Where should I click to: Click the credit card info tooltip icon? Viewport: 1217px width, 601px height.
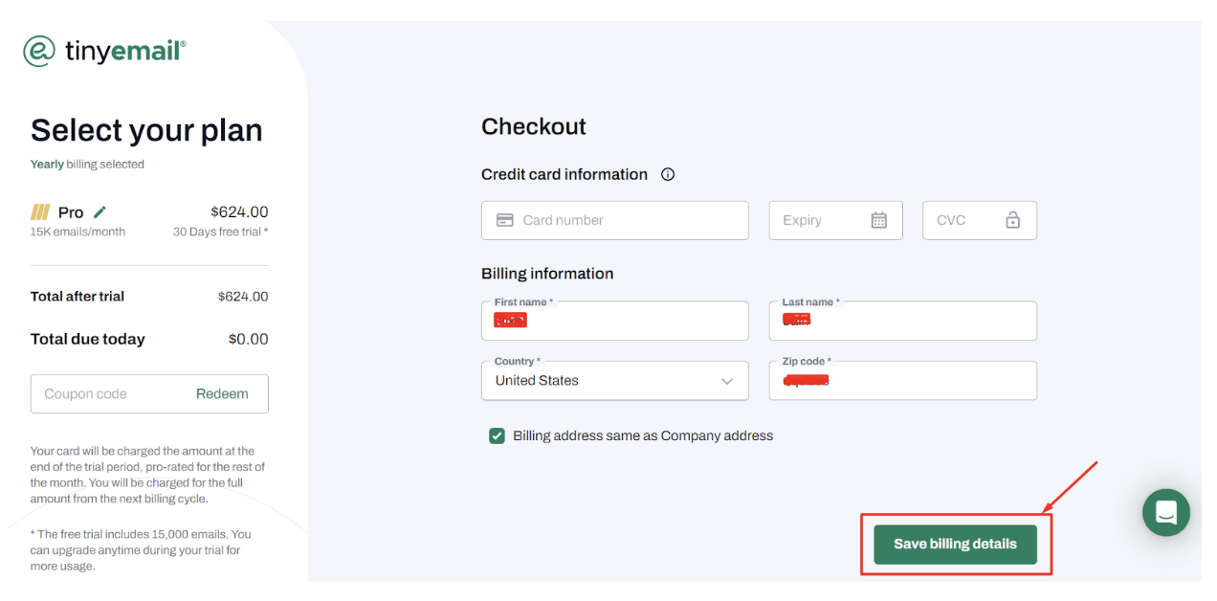click(x=668, y=174)
